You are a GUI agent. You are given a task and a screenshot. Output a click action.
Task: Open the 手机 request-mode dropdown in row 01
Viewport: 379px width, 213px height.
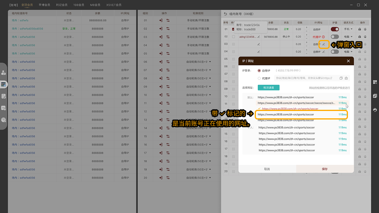pyautogui.click(x=348, y=29)
